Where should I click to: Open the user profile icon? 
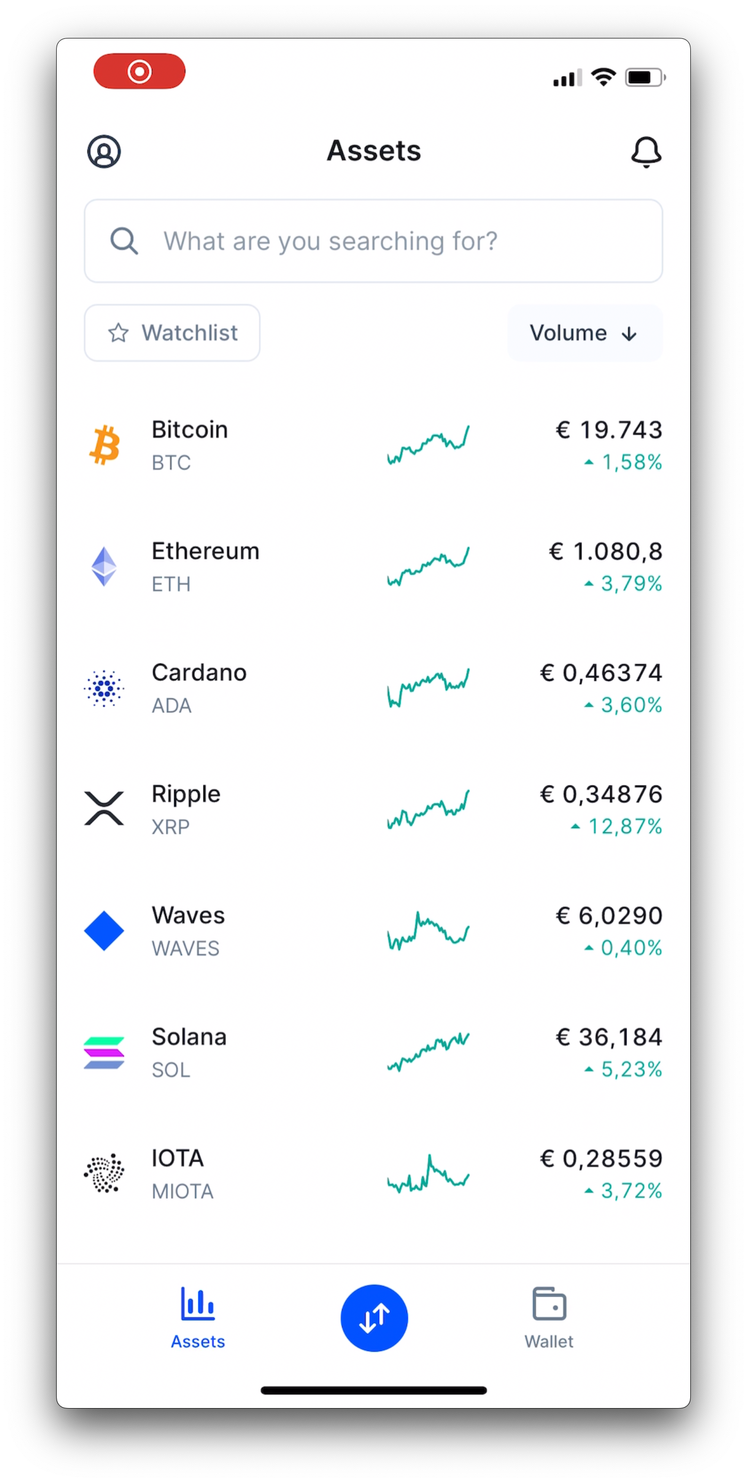click(104, 151)
